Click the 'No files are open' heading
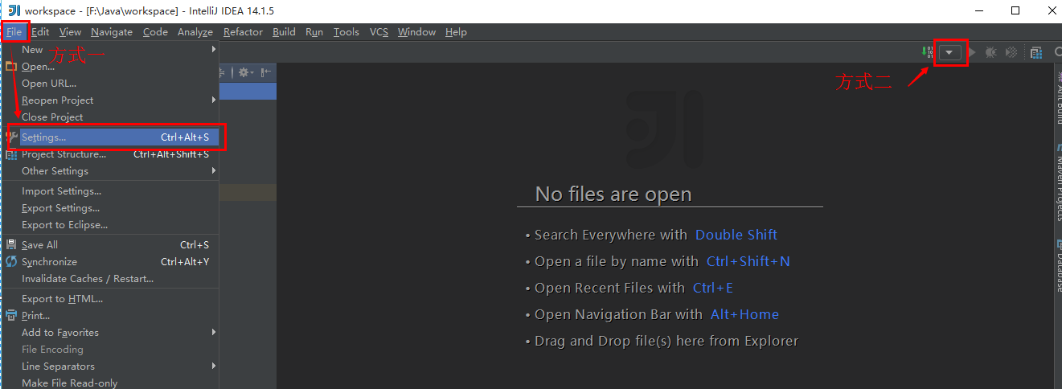 pos(613,194)
